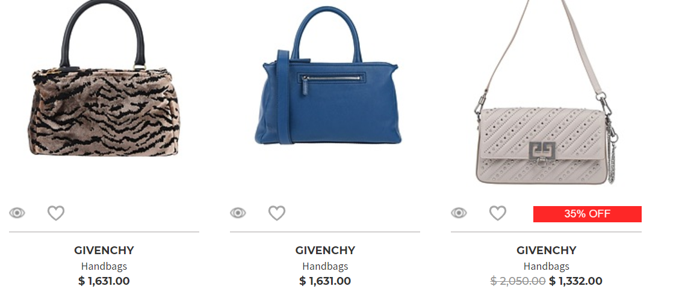The image size is (682, 292).
Task: Click GIVENCHY brand name under tiger-print bag
Action: 104,251
